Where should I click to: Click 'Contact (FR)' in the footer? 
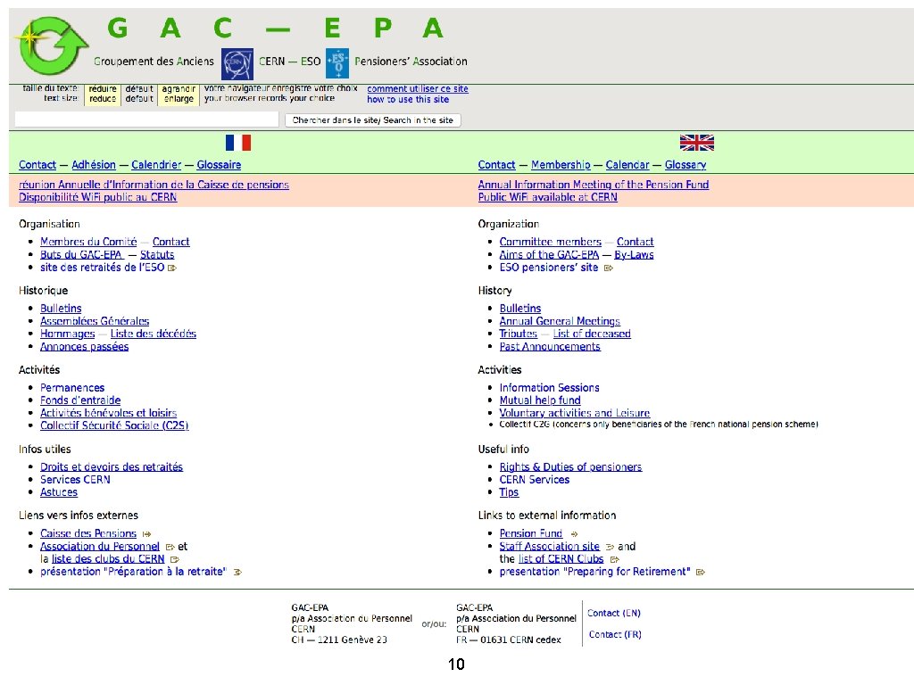tap(615, 634)
